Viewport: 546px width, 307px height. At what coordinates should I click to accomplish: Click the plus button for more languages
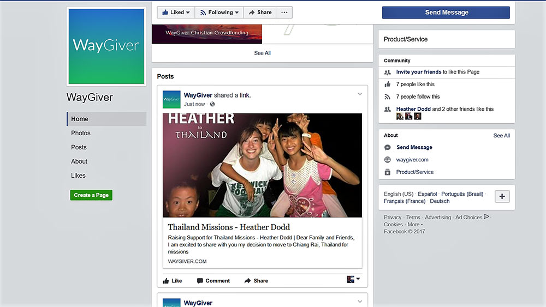[502, 196]
